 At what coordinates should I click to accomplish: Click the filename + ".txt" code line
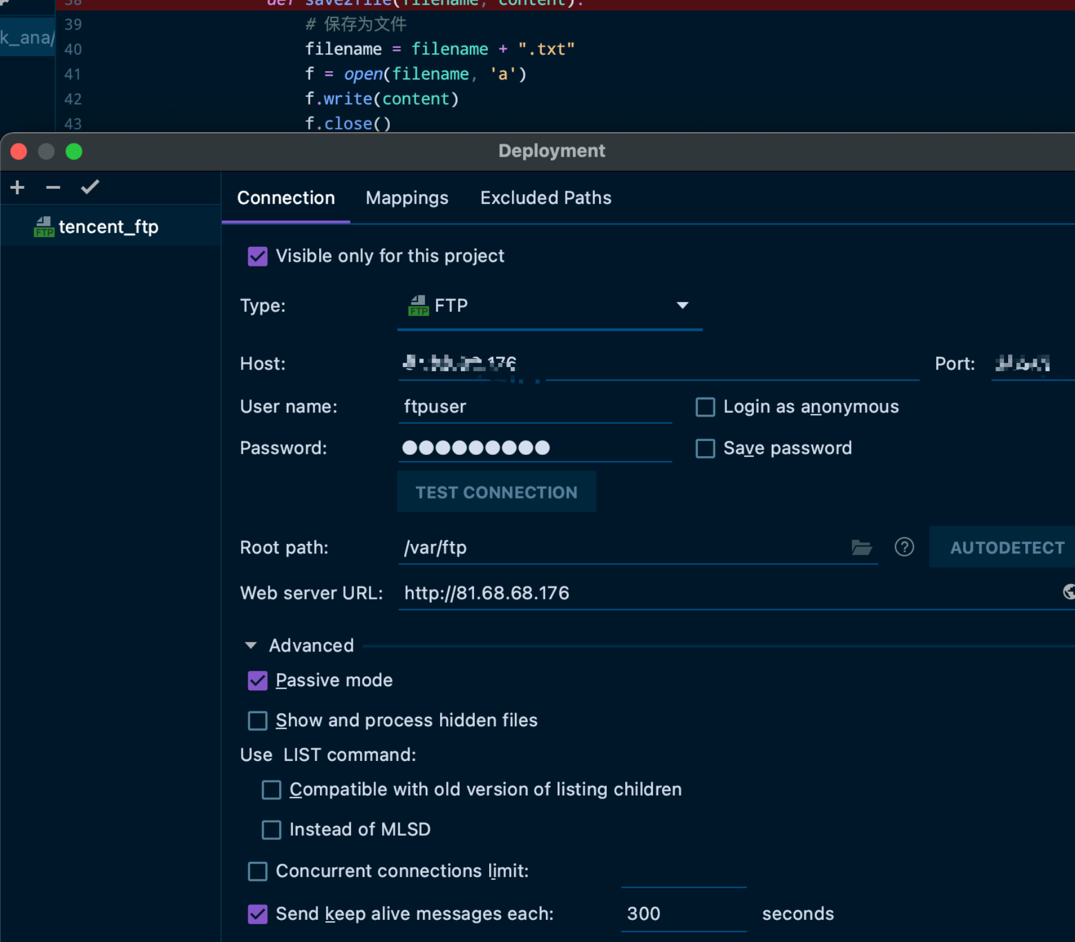point(439,49)
